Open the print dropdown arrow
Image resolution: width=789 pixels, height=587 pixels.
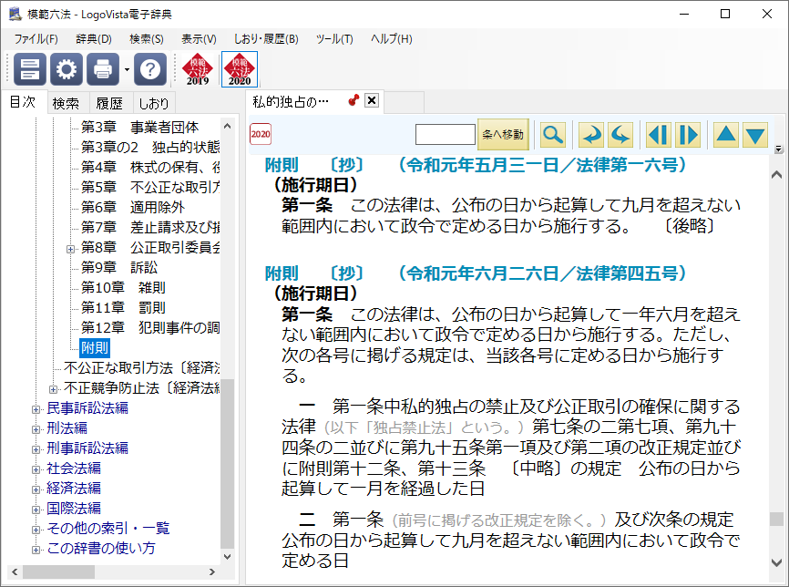(127, 69)
